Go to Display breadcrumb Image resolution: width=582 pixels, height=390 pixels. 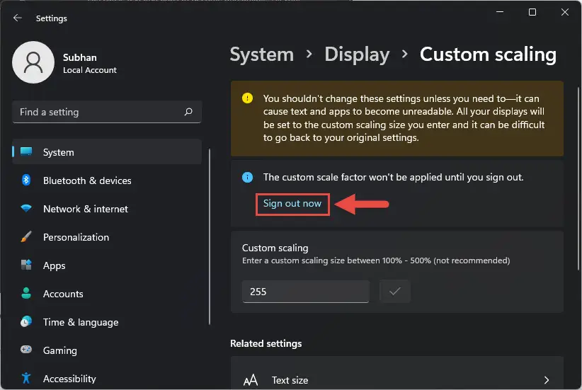tap(357, 55)
